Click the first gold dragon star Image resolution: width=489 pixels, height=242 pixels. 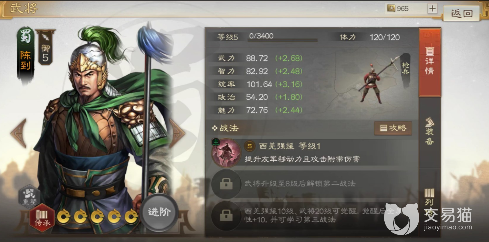[x=64, y=216]
